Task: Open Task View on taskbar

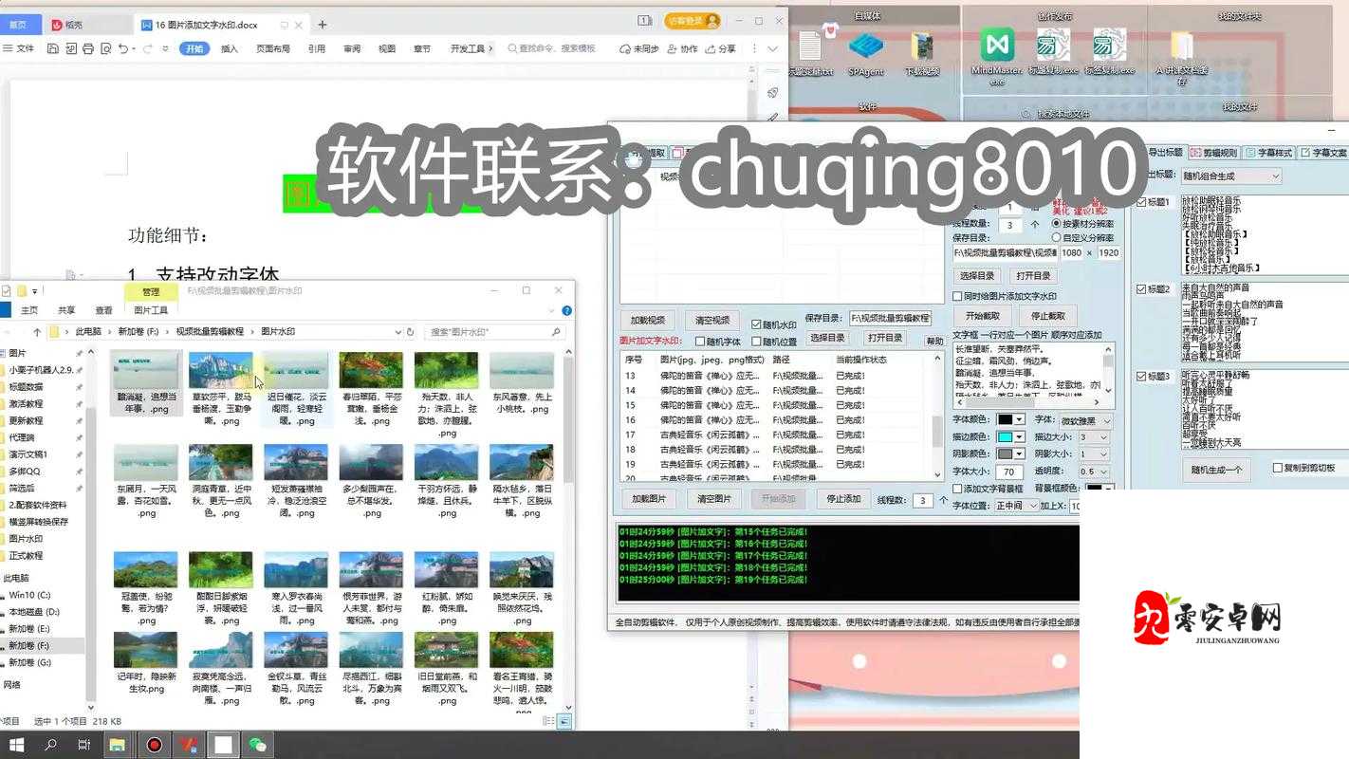Action: click(x=83, y=745)
